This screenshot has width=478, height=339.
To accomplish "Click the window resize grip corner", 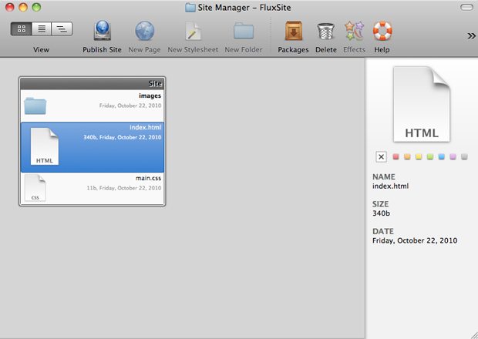I will tap(473, 334).
